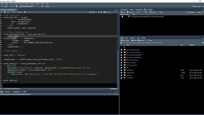Screen dimensions: 204x115
Task: Open the Addins dropdown
Action: pyautogui.click(x=48, y=6)
